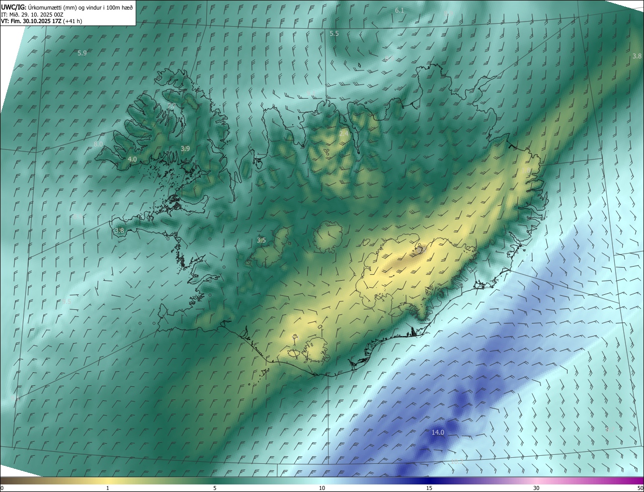This screenshot has width=644, height=492.
Task: Select the valid time 'VT: Fim. 30.10.2025 17Z'
Action: (31, 21)
